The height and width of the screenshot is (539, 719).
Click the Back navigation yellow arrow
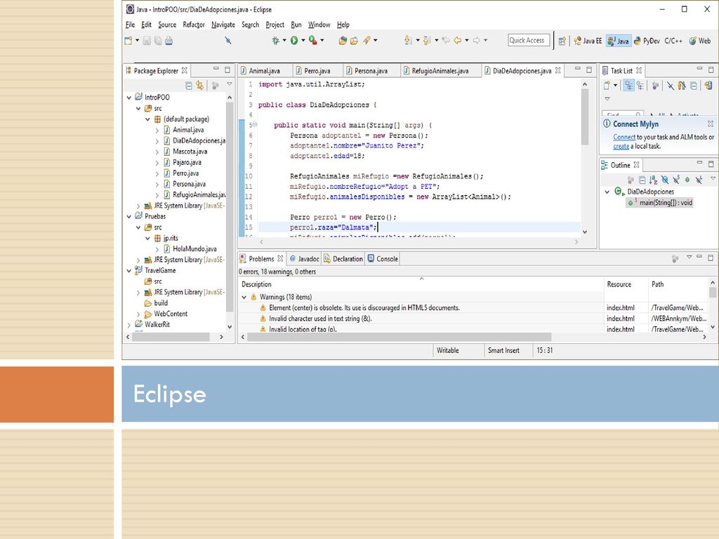click(457, 40)
